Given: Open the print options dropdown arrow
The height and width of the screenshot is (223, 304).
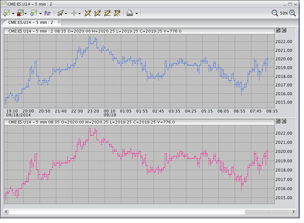Looking at the screenshot, I should [137, 14].
